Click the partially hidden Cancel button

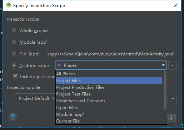[171, 119]
